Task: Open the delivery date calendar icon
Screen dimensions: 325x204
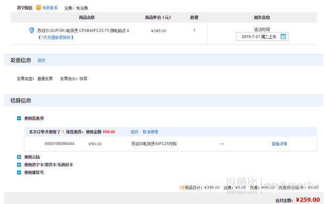Action: click(283, 37)
